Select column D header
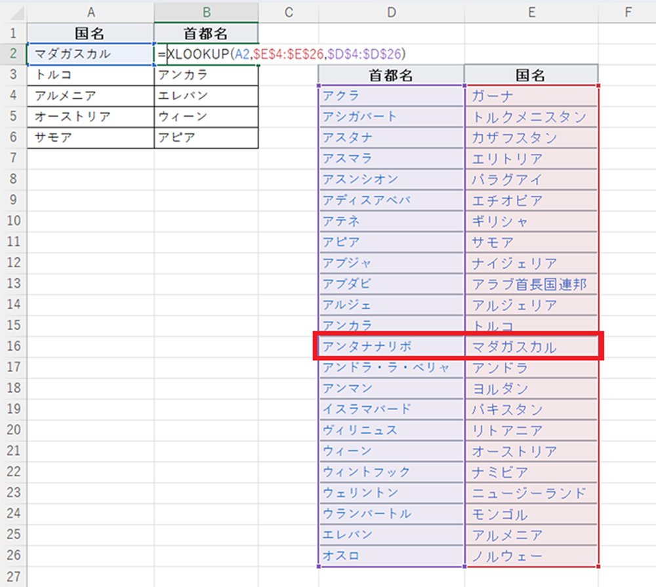The height and width of the screenshot is (587, 656). (392, 12)
